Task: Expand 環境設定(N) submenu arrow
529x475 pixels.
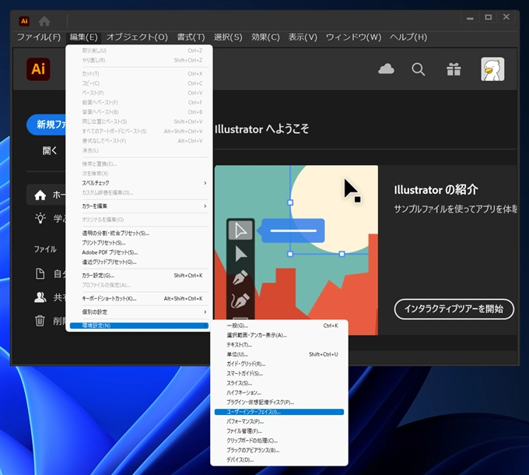Action: click(x=205, y=325)
